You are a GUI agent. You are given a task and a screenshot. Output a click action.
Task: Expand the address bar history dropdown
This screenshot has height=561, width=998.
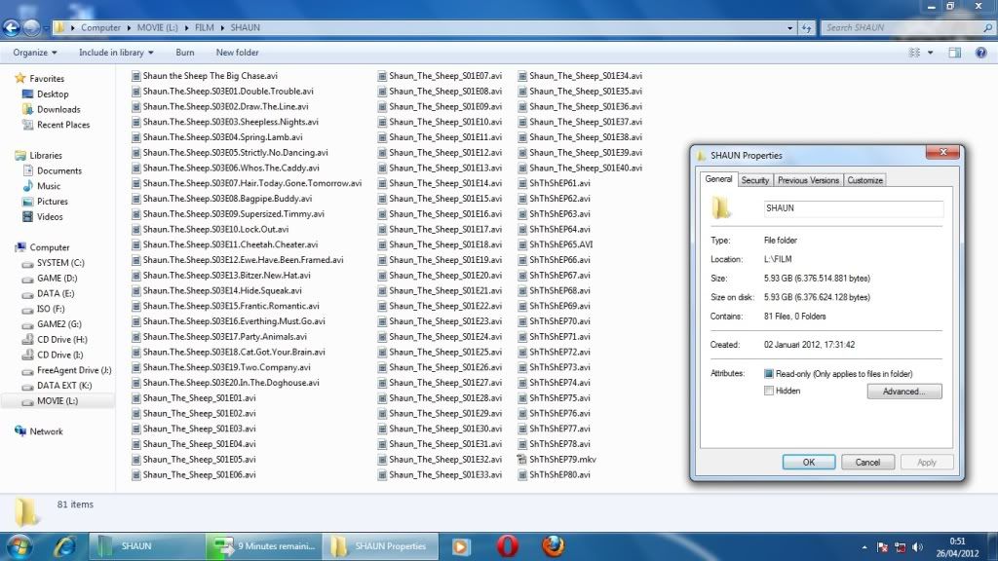coord(789,28)
